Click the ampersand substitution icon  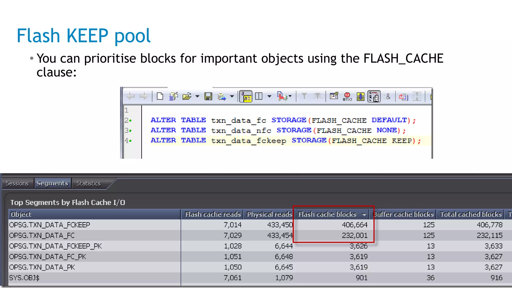coord(388,96)
